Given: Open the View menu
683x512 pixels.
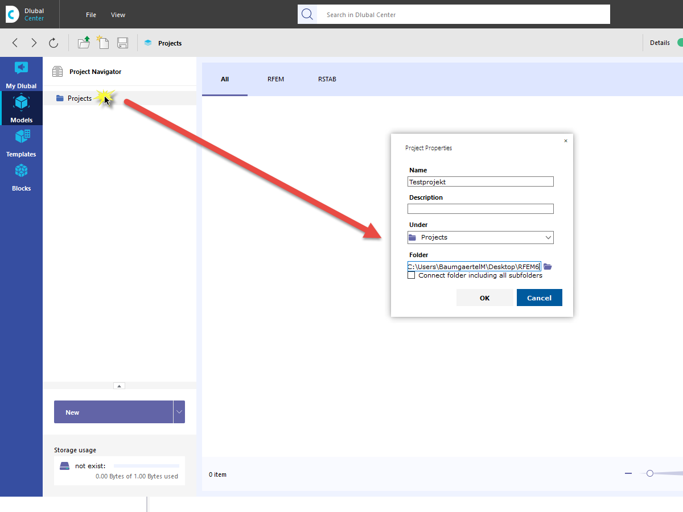Looking at the screenshot, I should pyautogui.click(x=118, y=15).
